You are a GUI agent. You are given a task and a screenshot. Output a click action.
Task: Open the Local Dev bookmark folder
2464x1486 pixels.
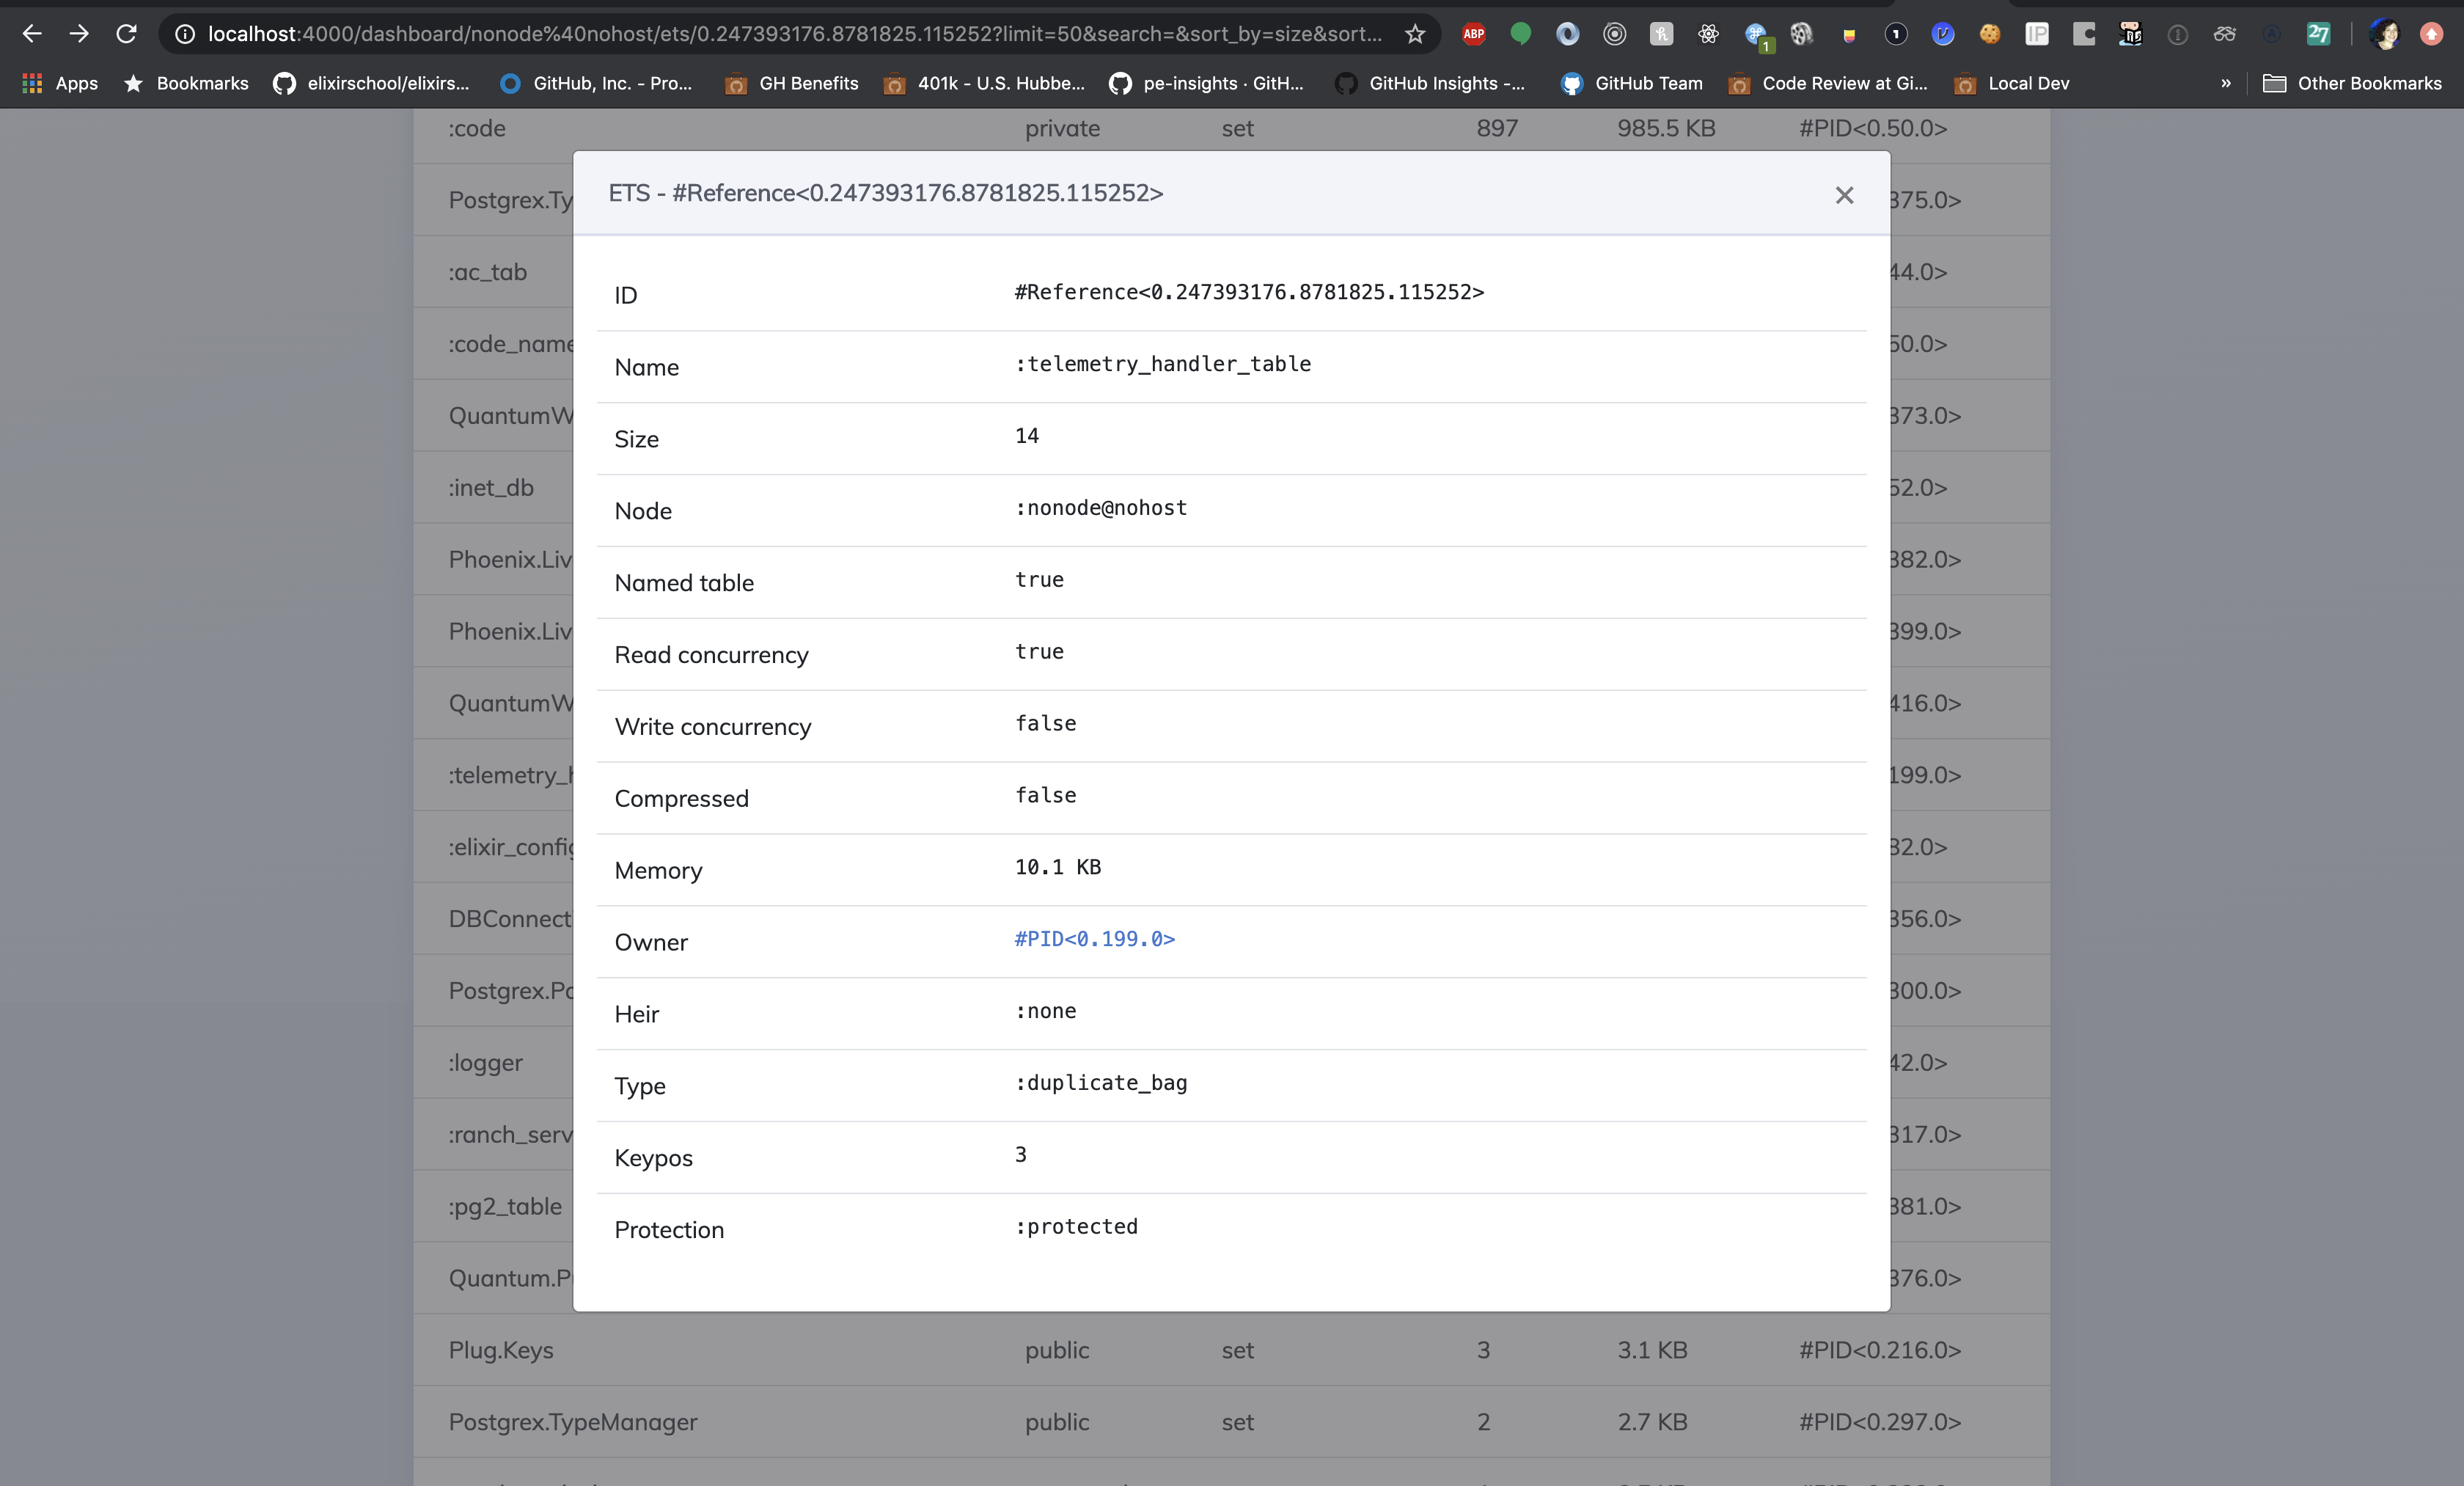[x=2011, y=83]
